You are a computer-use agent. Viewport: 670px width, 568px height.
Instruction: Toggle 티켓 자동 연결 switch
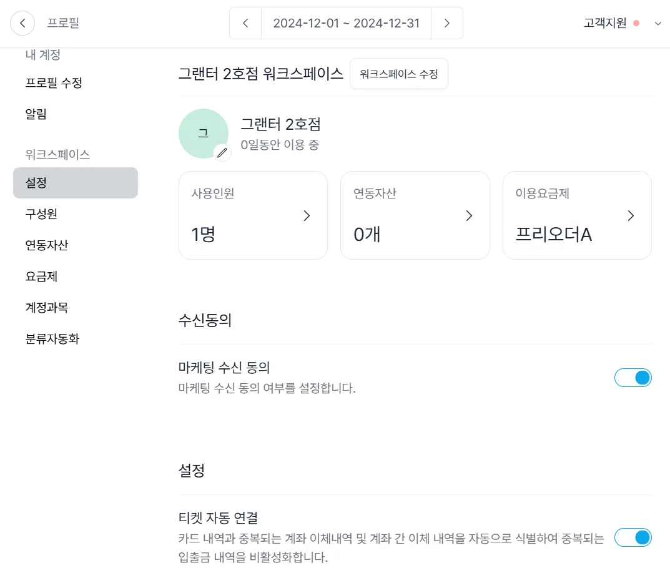coord(633,537)
